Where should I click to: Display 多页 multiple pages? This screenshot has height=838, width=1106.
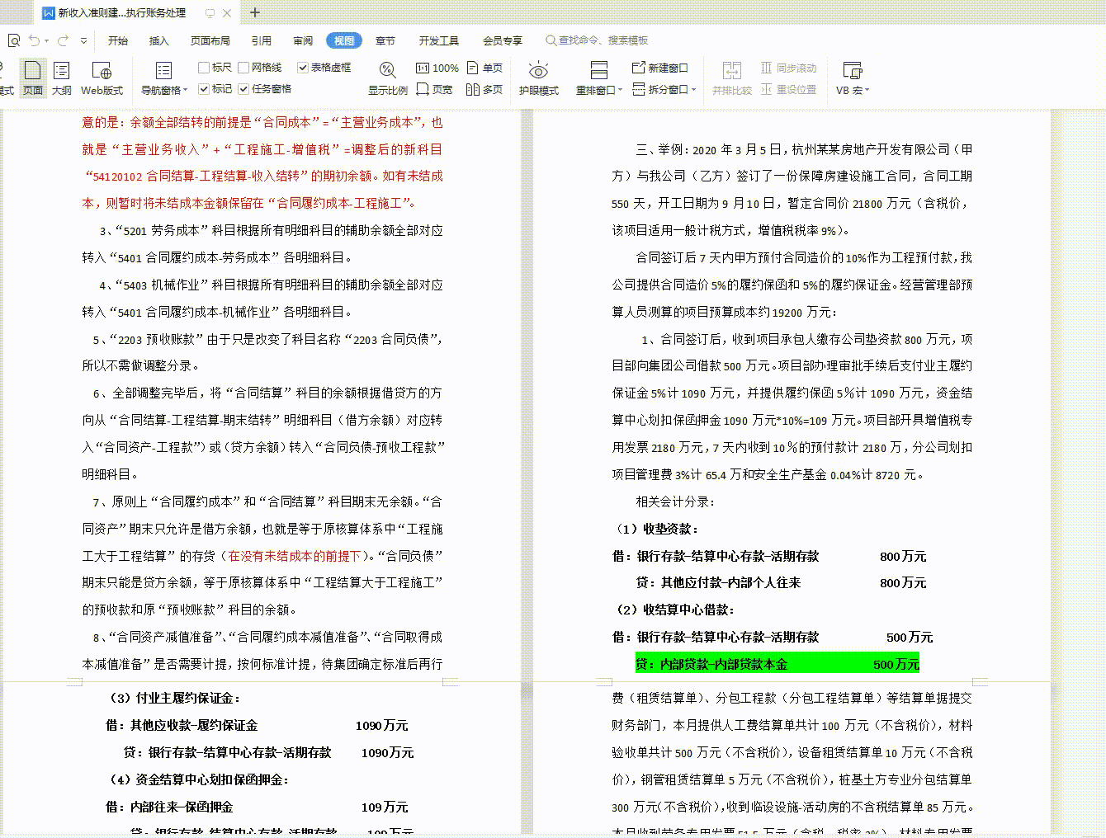[485, 90]
